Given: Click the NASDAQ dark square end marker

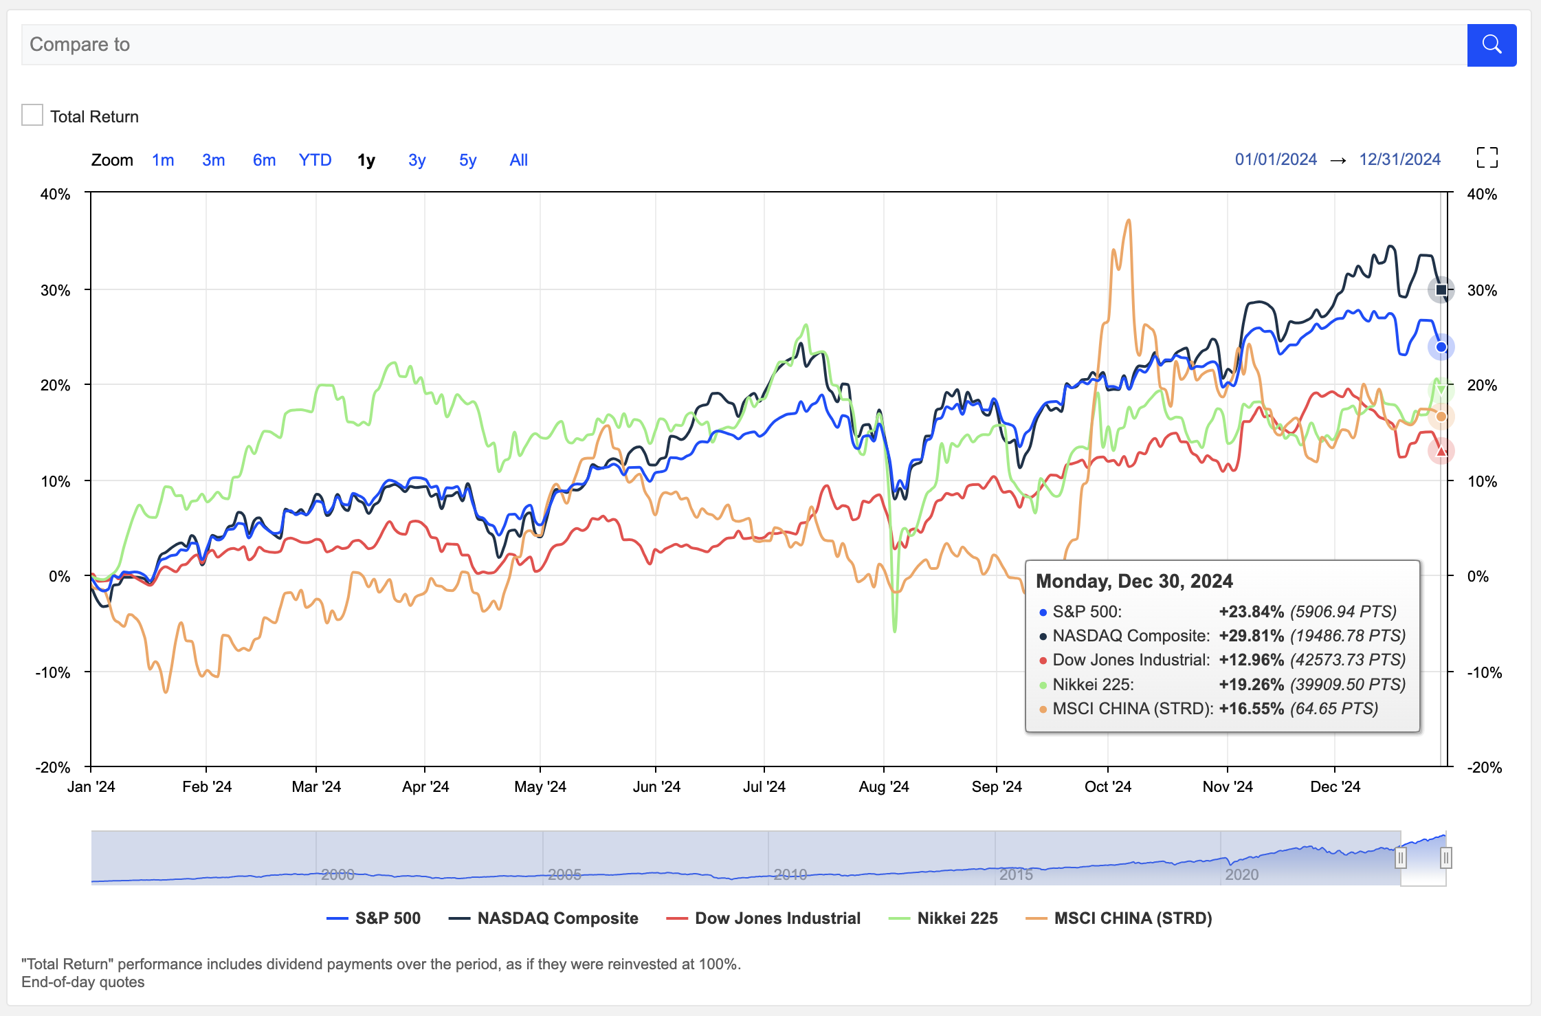Looking at the screenshot, I should coord(1441,290).
